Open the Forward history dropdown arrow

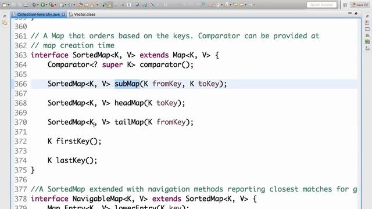click(x=255, y=5)
